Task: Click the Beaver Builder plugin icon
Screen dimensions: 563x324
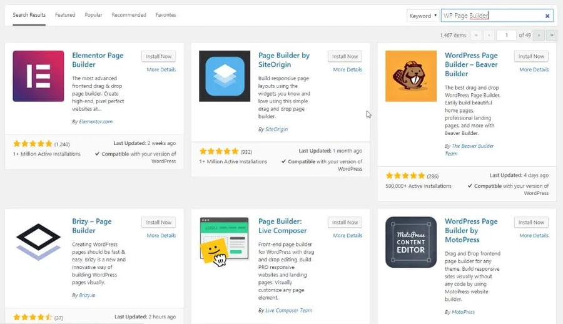Action: (411, 76)
